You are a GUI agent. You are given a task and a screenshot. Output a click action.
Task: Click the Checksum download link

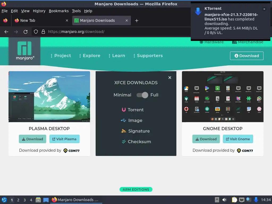click(136, 142)
